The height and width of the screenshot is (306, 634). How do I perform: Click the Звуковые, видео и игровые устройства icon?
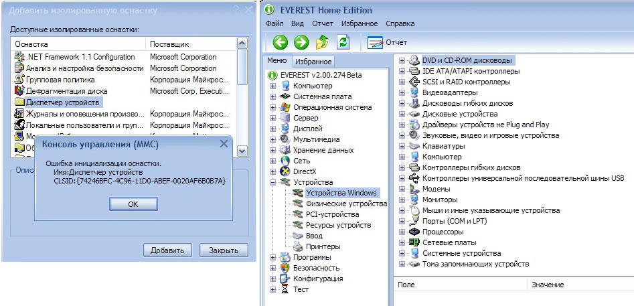[414, 135]
